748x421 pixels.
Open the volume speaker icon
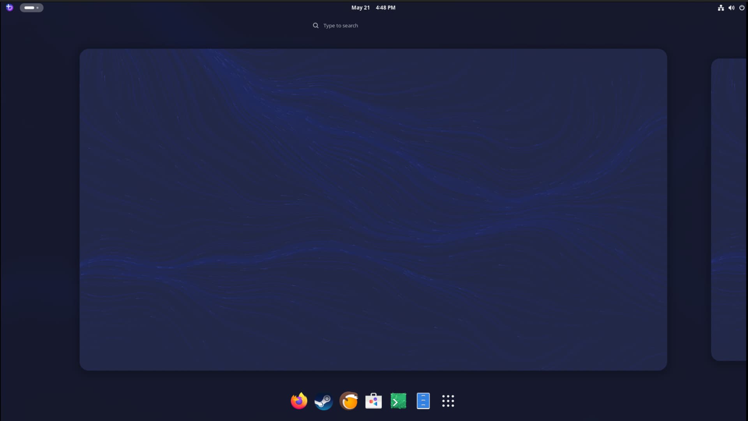731,8
